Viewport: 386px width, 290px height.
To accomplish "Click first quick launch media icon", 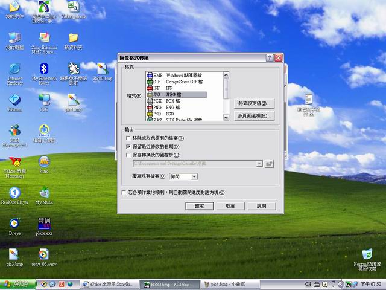I will coord(44,285).
